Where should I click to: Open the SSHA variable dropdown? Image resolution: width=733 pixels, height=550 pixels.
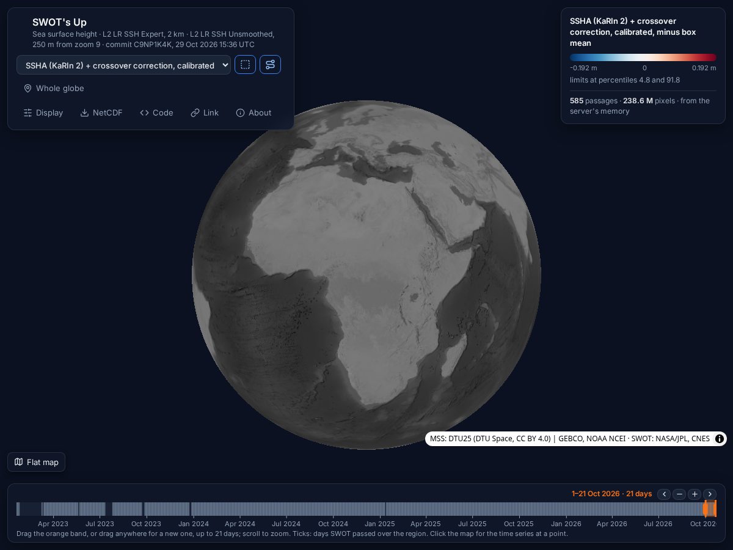123,65
